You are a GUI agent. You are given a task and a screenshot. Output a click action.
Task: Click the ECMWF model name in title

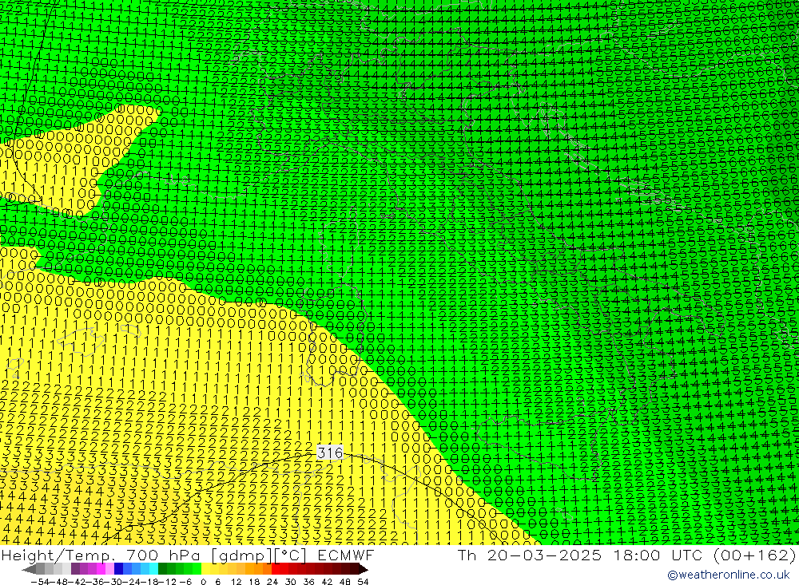pos(345,555)
